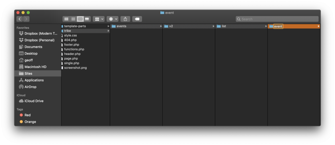
Task: Switch to icon view
Action: 66,19
